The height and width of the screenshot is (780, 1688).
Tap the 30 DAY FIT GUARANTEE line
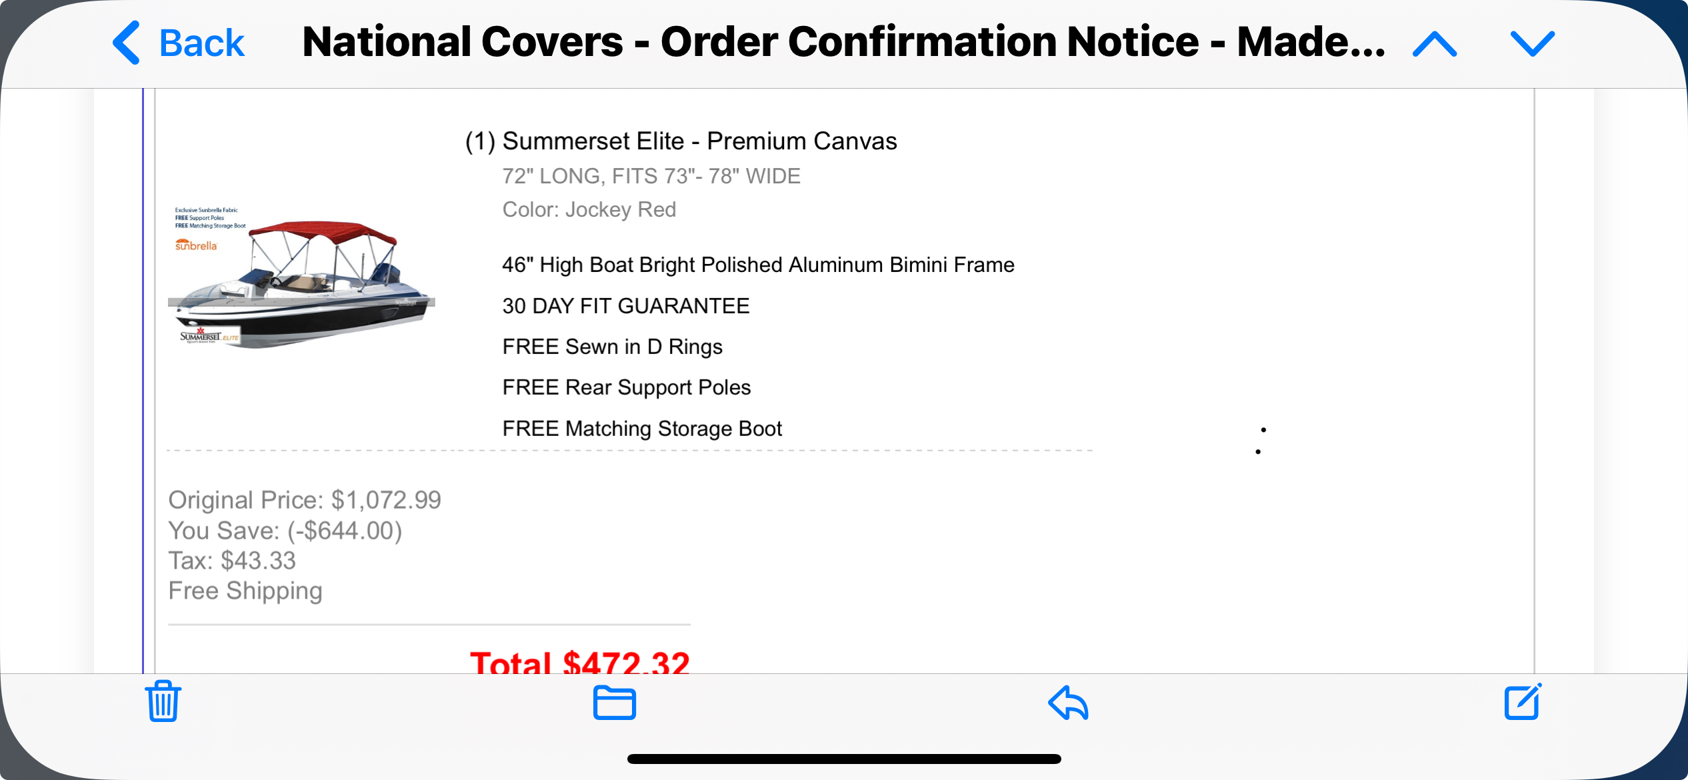point(625,306)
